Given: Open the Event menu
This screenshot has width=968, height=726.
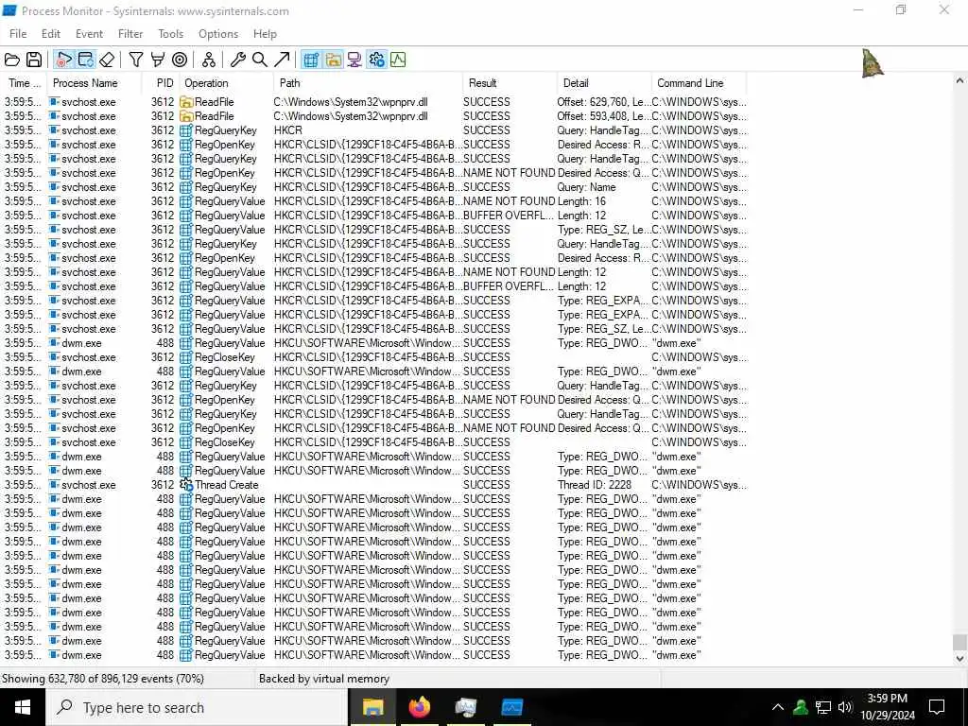Looking at the screenshot, I should [89, 34].
